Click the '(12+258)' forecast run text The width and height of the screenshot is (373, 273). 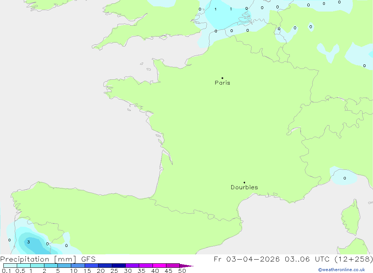click(x=354, y=259)
